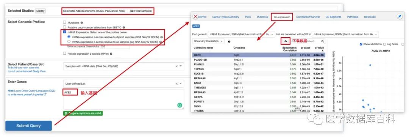The image size is (409, 137).
Task: Select PLAGL2 gene row
Action: [259, 64]
